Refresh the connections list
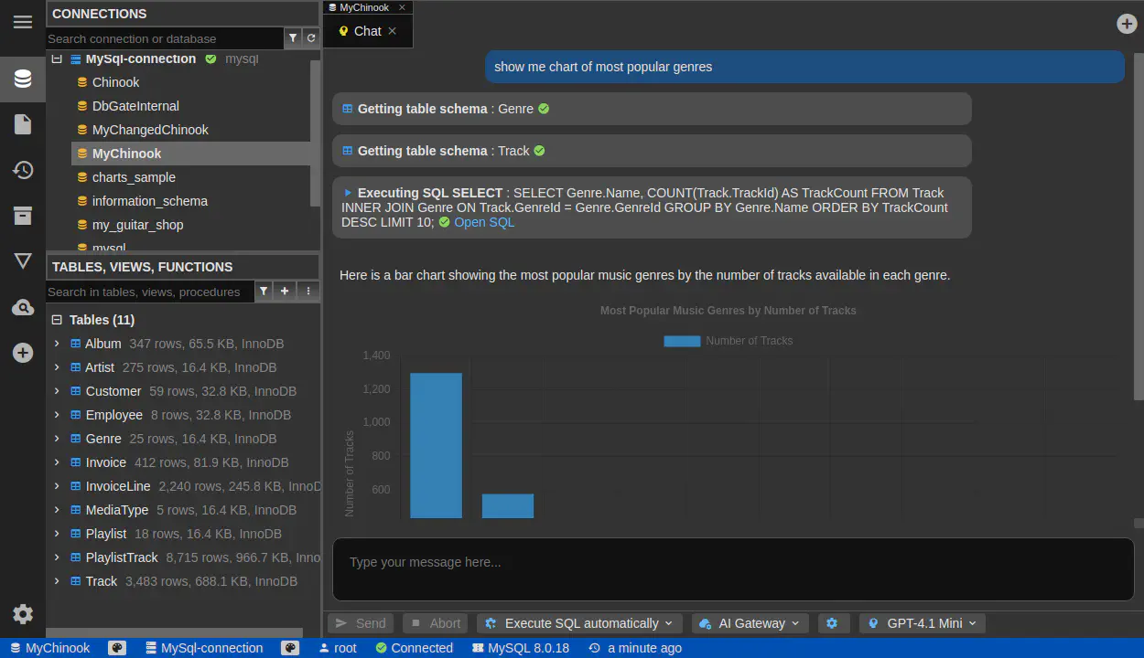The height and width of the screenshot is (658, 1144). pyautogui.click(x=311, y=38)
